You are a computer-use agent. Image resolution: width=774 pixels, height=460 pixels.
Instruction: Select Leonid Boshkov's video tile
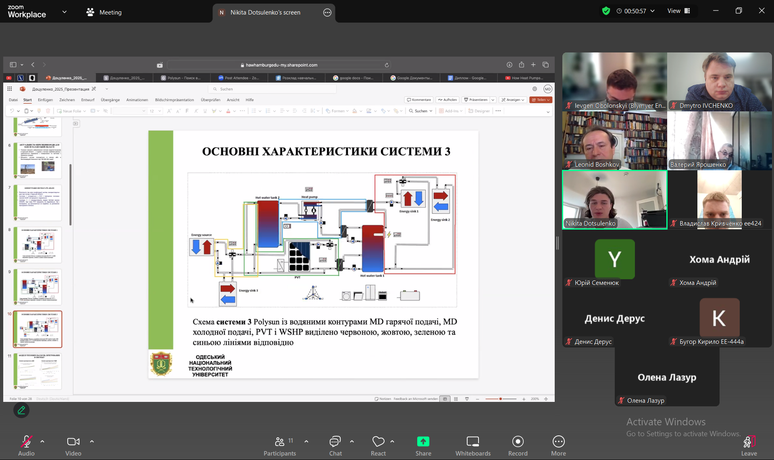[x=614, y=140]
